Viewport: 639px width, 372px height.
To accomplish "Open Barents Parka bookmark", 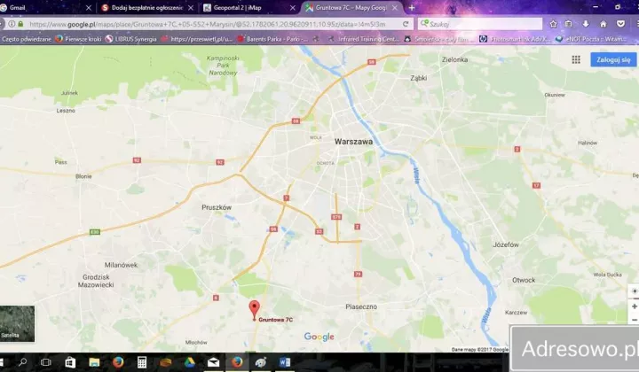I will [x=272, y=39].
